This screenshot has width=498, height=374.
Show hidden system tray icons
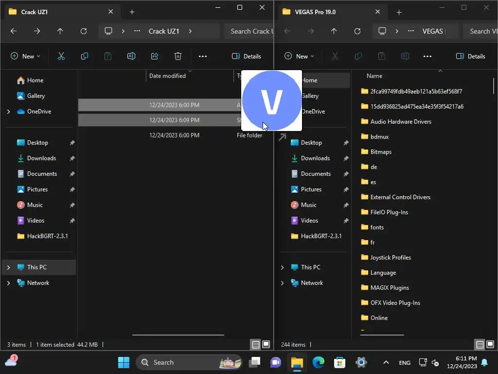[386, 362]
